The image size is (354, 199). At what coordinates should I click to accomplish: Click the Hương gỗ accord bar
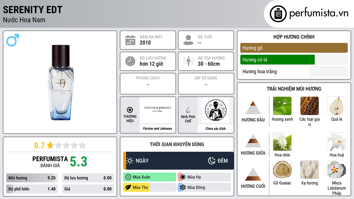294,48
